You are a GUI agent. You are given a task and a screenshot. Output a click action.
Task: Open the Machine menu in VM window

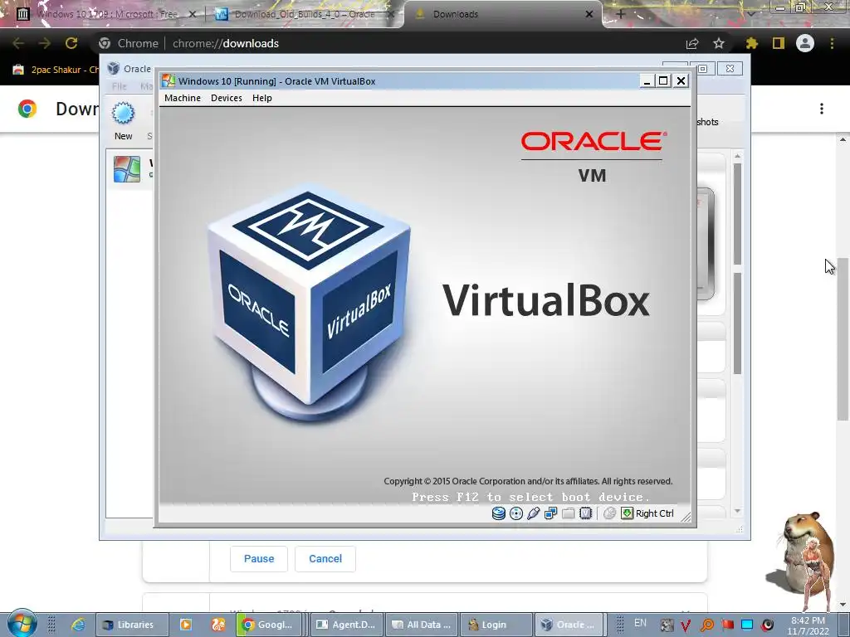pyautogui.click(x=183, y=98)
